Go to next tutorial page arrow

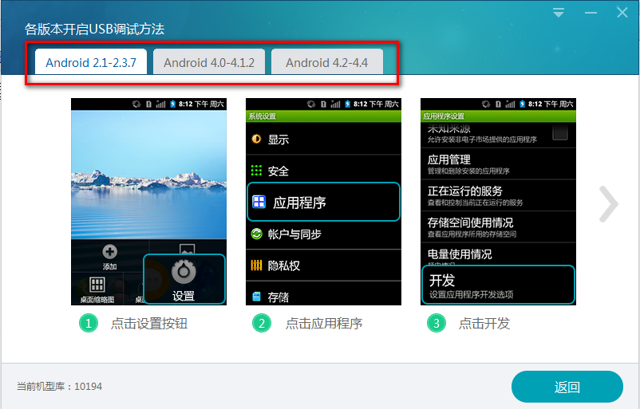(x=608, y=204)
